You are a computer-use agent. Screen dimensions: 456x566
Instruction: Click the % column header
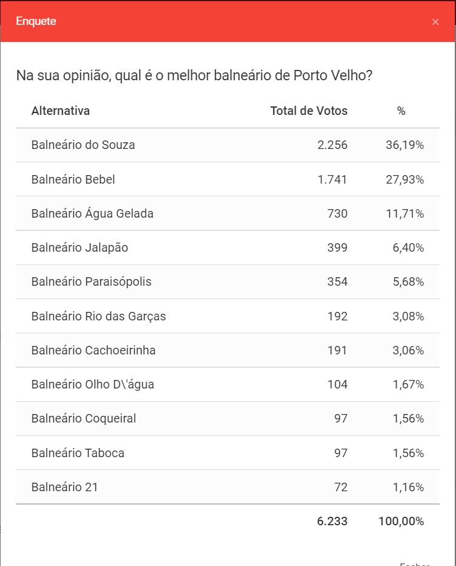coord(401,111)
